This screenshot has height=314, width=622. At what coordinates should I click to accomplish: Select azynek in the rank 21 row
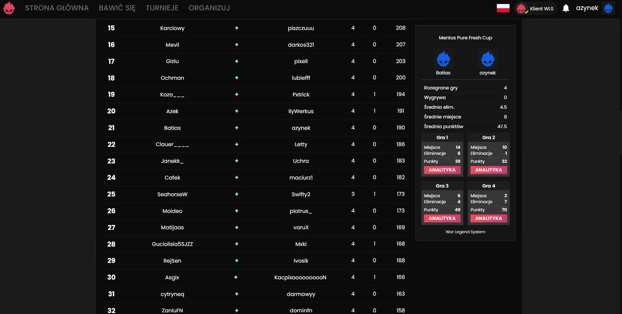point(301,127)
